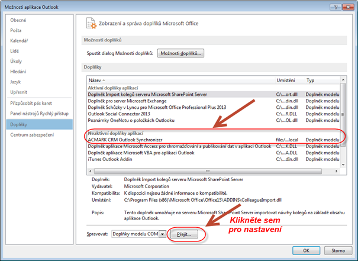Click the Neaktivní doplňky aplikací group header
Image resolution: width=358 pixels, height=261 pixels.
(x=116, y=133)
